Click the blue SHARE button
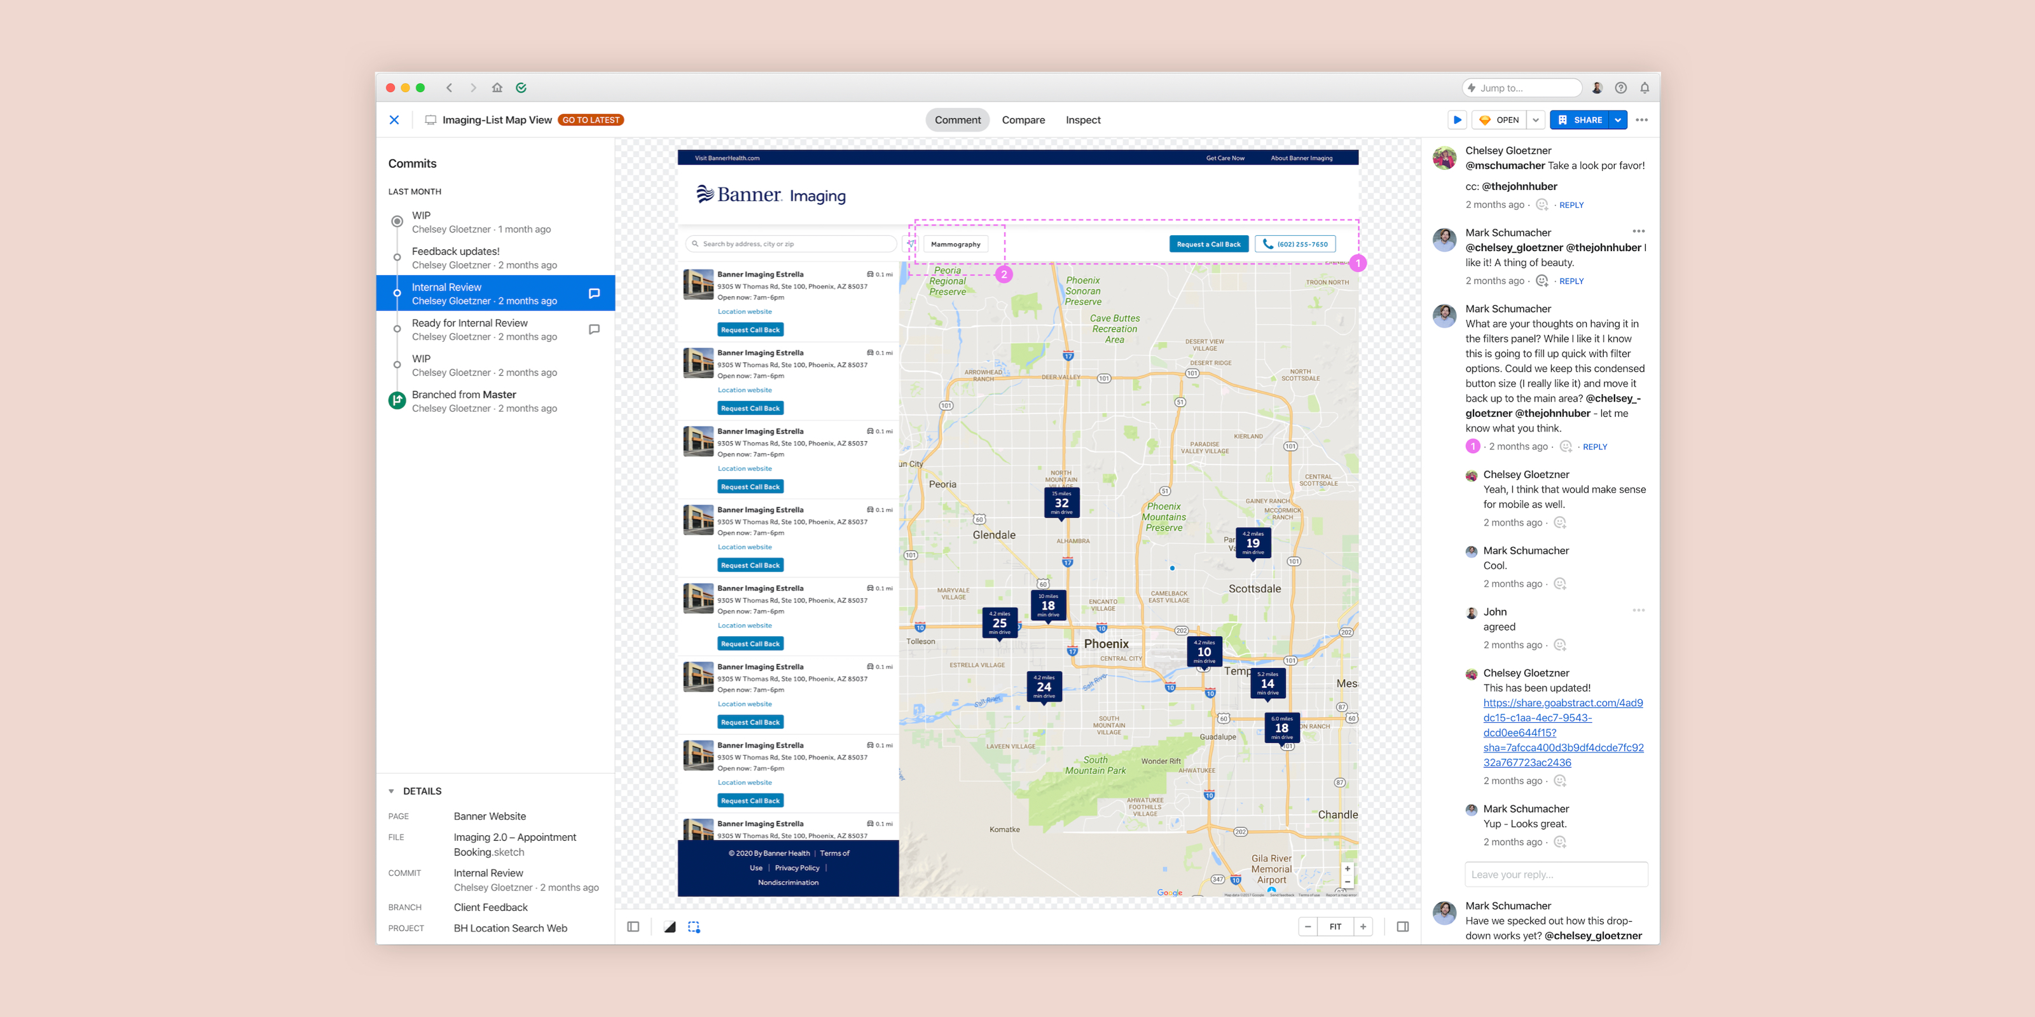The image size is (2035, 1017). click(x=1580, y=120)
